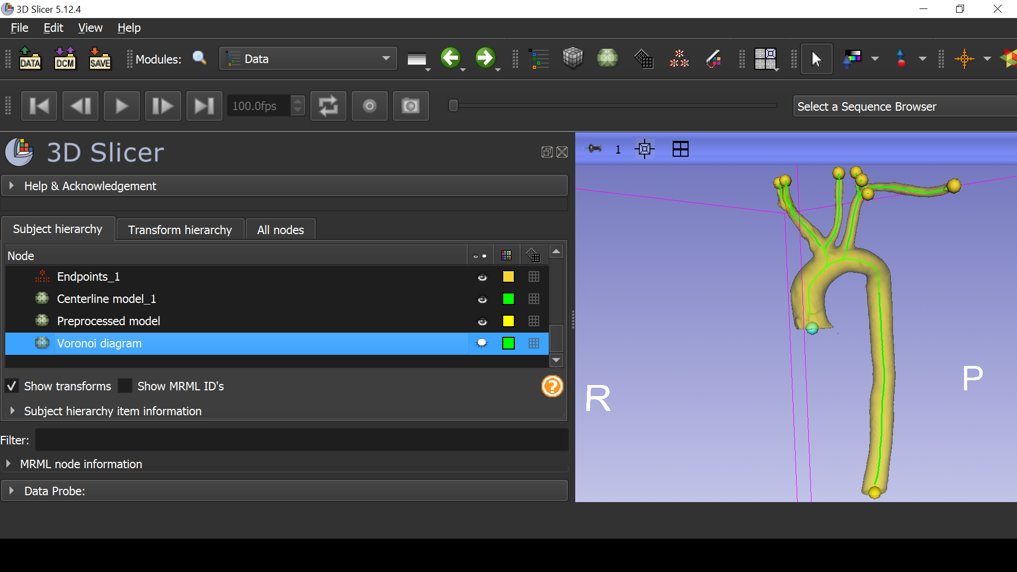
Task: Switch to Transform hierarchy tab
Action: [x=180, y=230]
